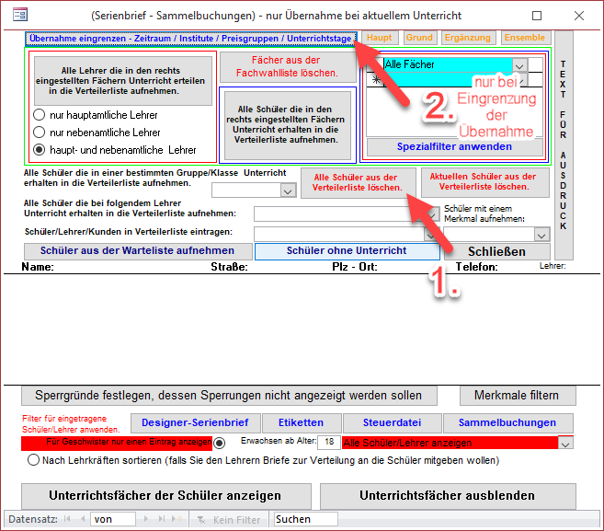This screenshot has width=604, height=531.
Task: Click Alle Schüler in eingestellten Fächern aufnehmen
Action: tap(288, 125)
